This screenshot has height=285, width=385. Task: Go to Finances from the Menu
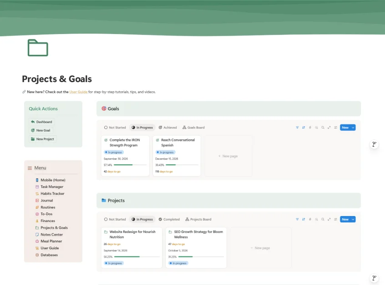[45, 221]
